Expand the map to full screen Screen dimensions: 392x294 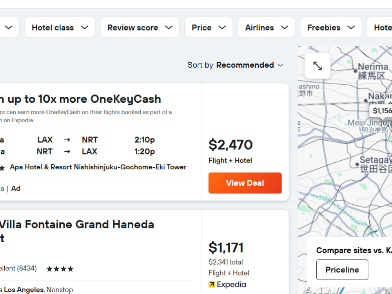pos(317,66)
